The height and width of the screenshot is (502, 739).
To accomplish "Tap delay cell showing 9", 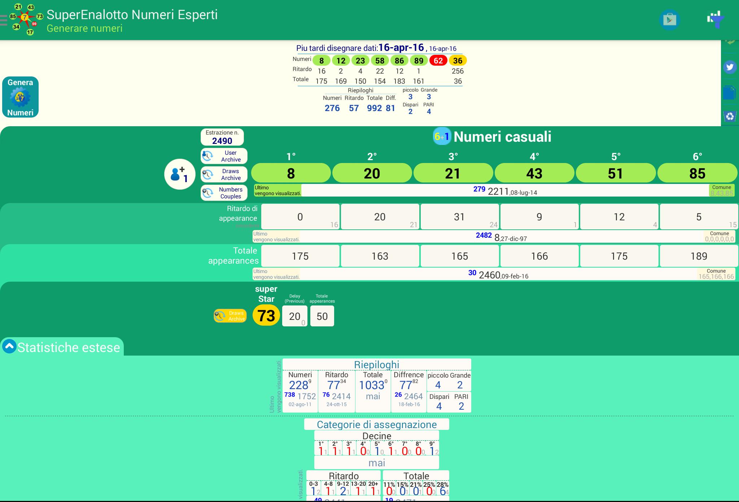I will [x=539, y=217].
